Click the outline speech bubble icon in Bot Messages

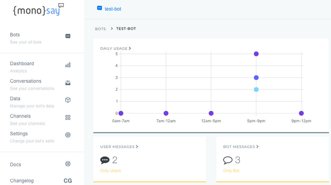click(x=228, y=160)
